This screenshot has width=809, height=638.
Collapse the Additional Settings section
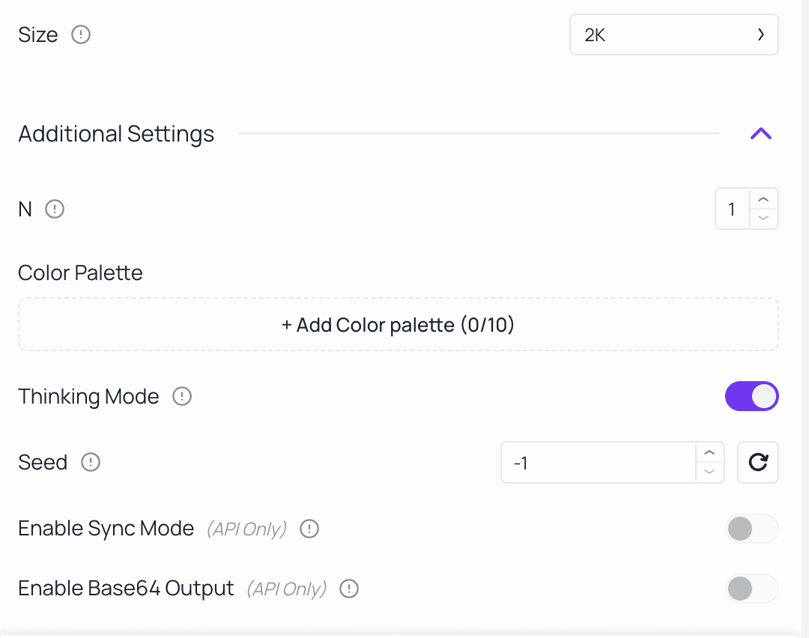click(760, 134)
